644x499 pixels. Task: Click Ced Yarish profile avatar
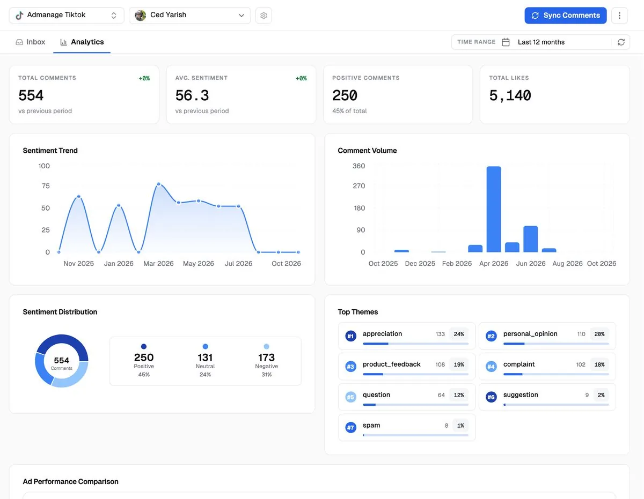coord(141,16)
